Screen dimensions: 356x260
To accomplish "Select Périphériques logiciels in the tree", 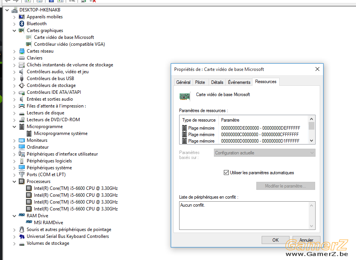I will coord(49,161).
